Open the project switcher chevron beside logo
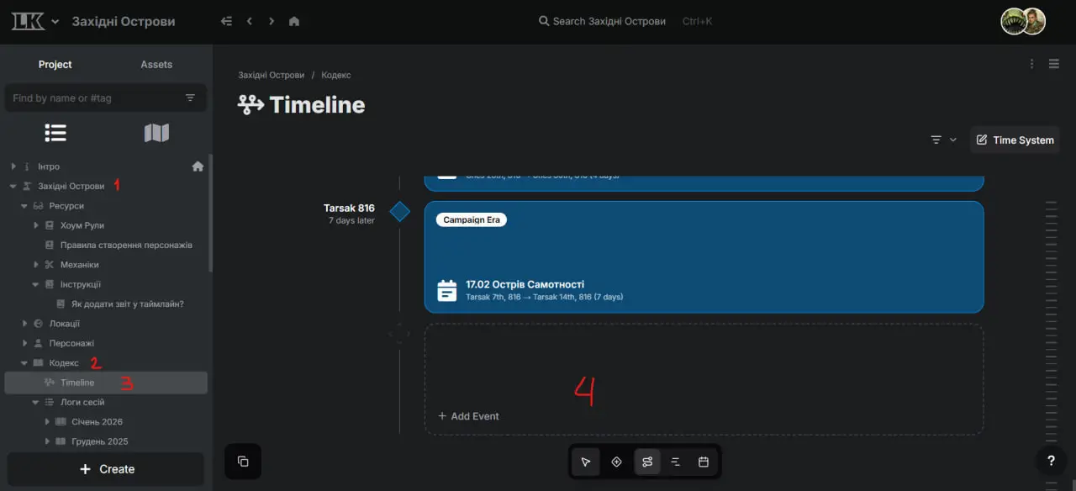 (x=55, y=22)
